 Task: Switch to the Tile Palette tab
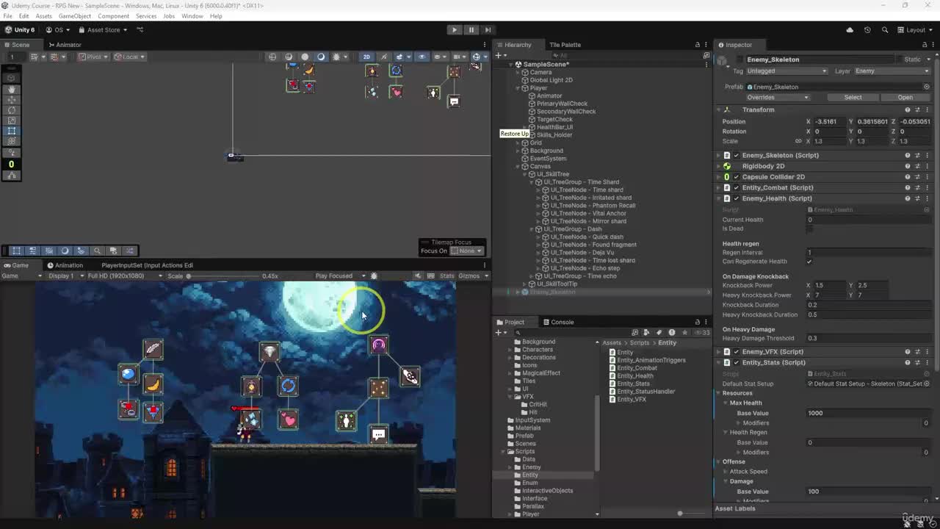[565, 45]
